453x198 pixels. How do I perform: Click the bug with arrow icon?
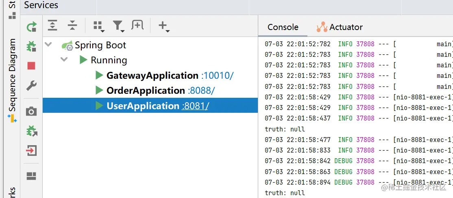click(32, 131)
